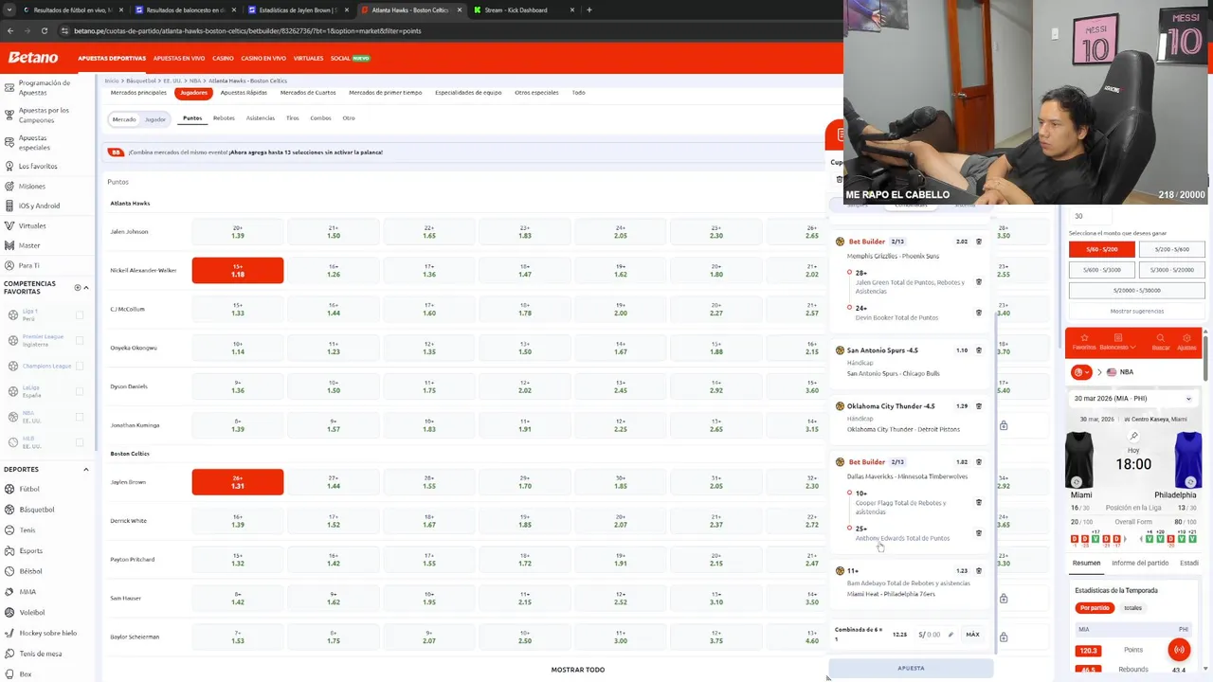The image size is (1213, 682).
Task: Tick the MLB EE. UU. checkbox
Action: (80, 442)
